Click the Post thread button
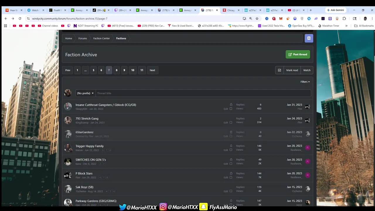 pyautogui.click(x=298, y=55)
